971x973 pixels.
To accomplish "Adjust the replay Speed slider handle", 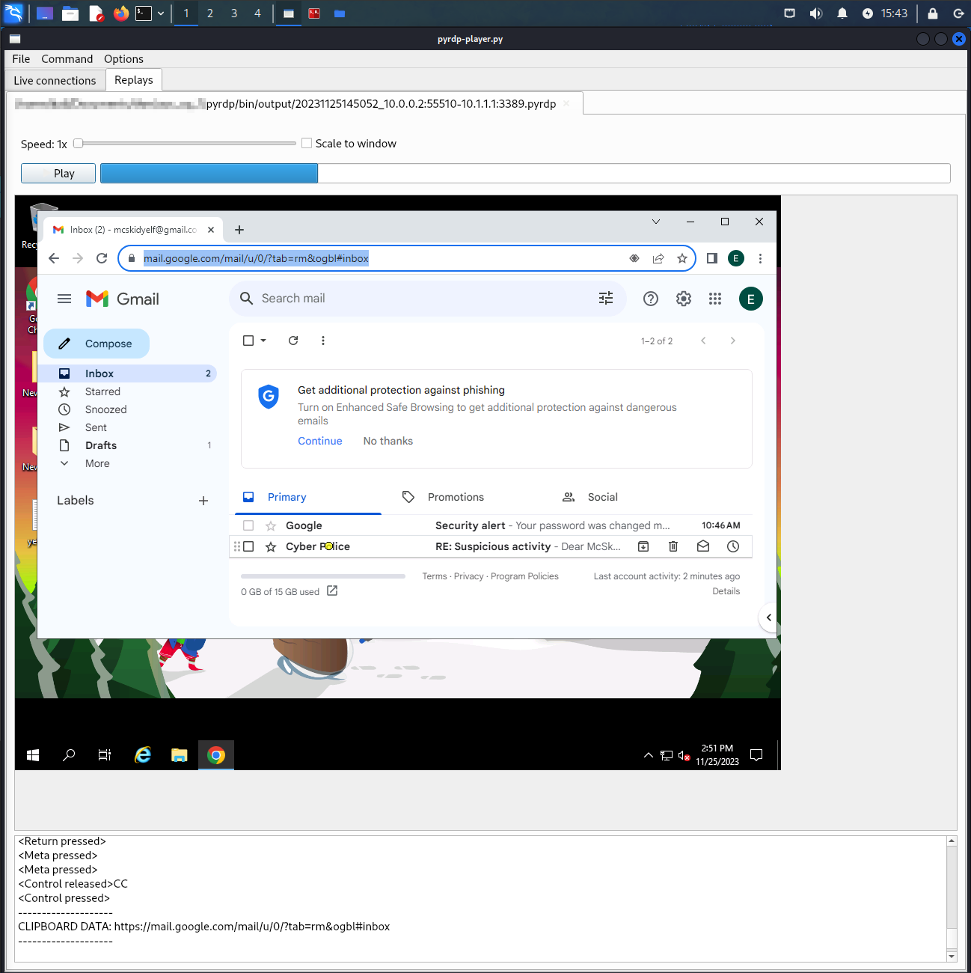I will click(x=78, y=143).
